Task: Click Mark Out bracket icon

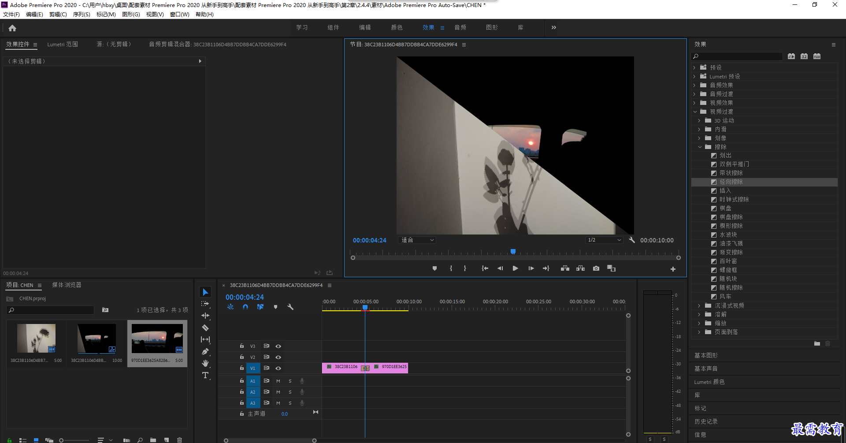Action: (x=465, y=268)
